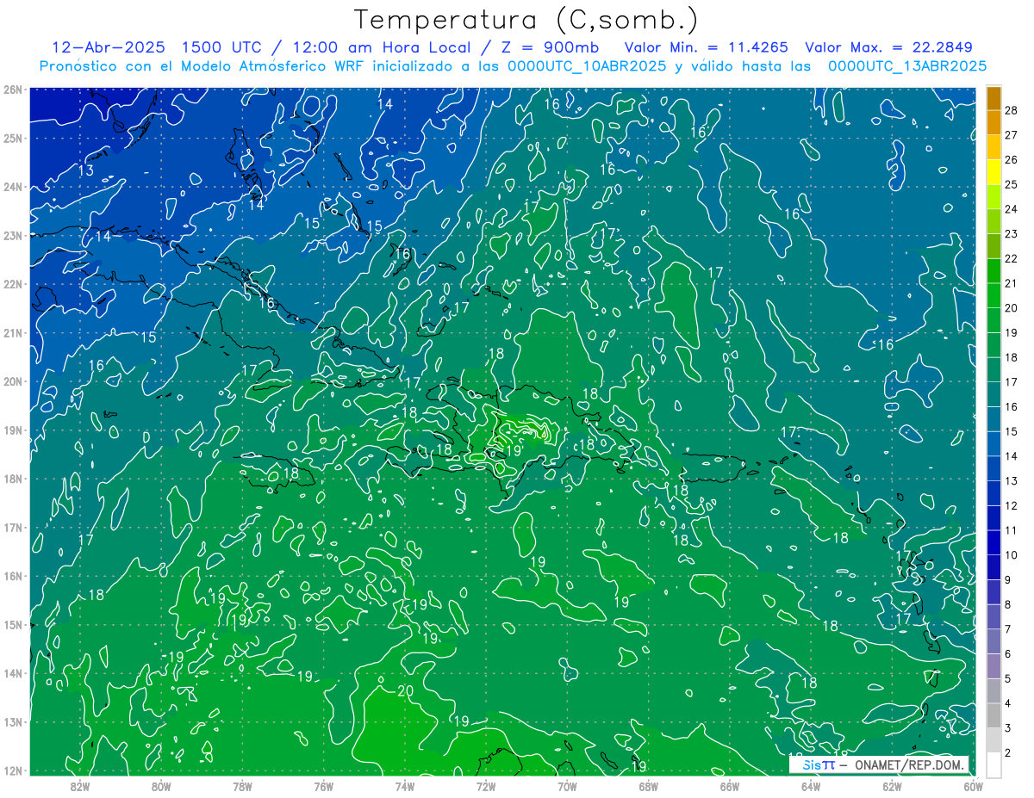
Task: Pick the white colorbar swatch below 2
Action: [994, 764]
